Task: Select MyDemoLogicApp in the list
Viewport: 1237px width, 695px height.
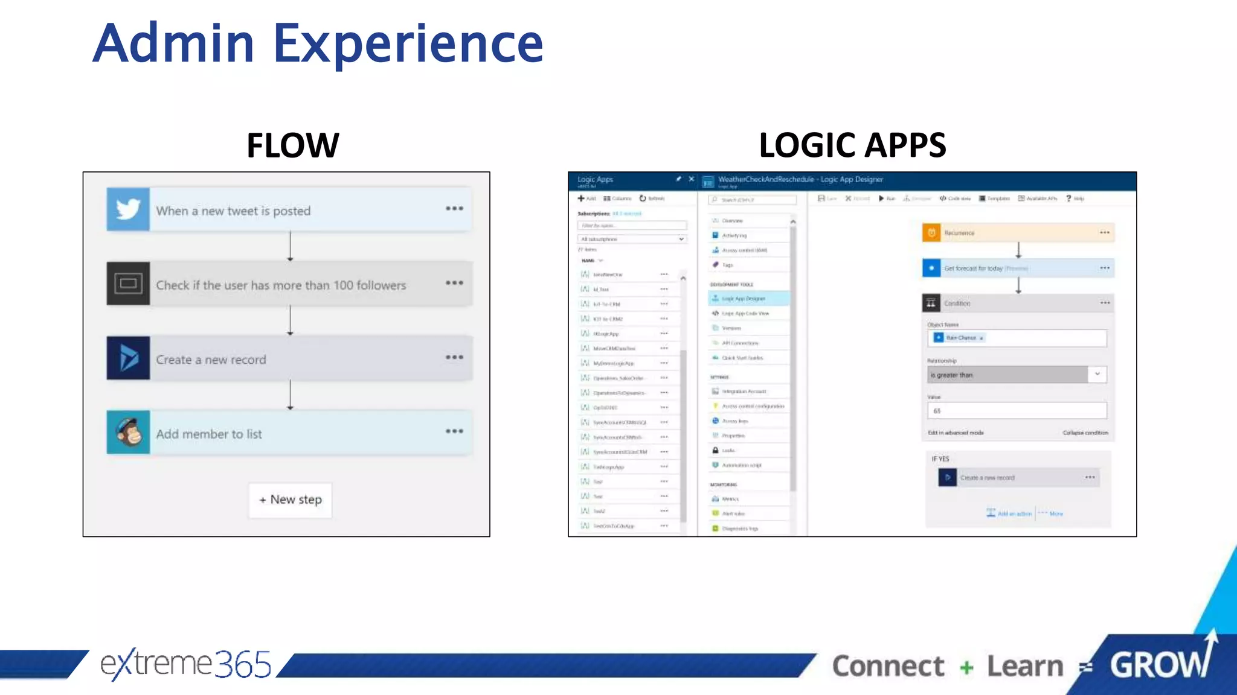Action: [x=614, y=363]
